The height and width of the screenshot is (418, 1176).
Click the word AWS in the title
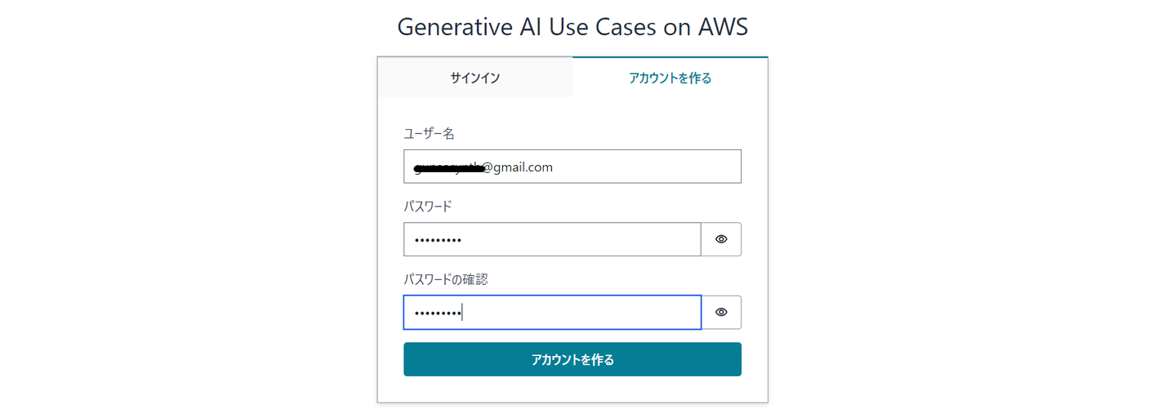(723, 27)
